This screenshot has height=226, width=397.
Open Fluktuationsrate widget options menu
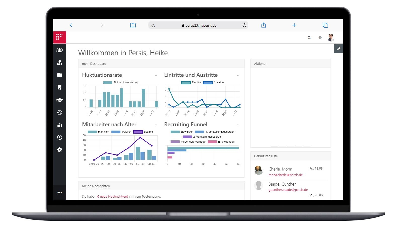[156, 75]
